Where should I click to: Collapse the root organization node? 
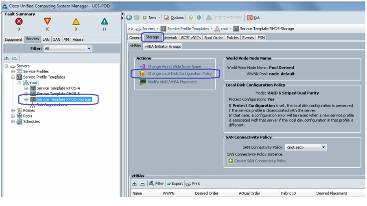[x=20, y=83]
